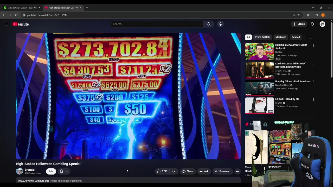This screenshot has width=333, height=187.
Task: Open options for Brantley Gilbert video
Action: coord(313,82)
